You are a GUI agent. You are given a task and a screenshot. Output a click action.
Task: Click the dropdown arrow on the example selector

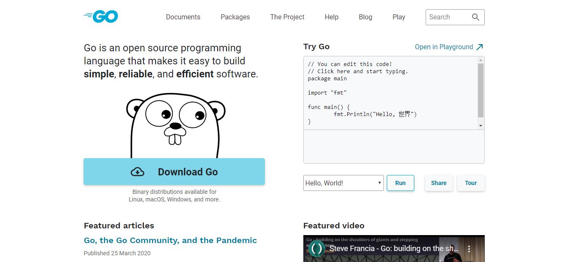coord(379,183)
